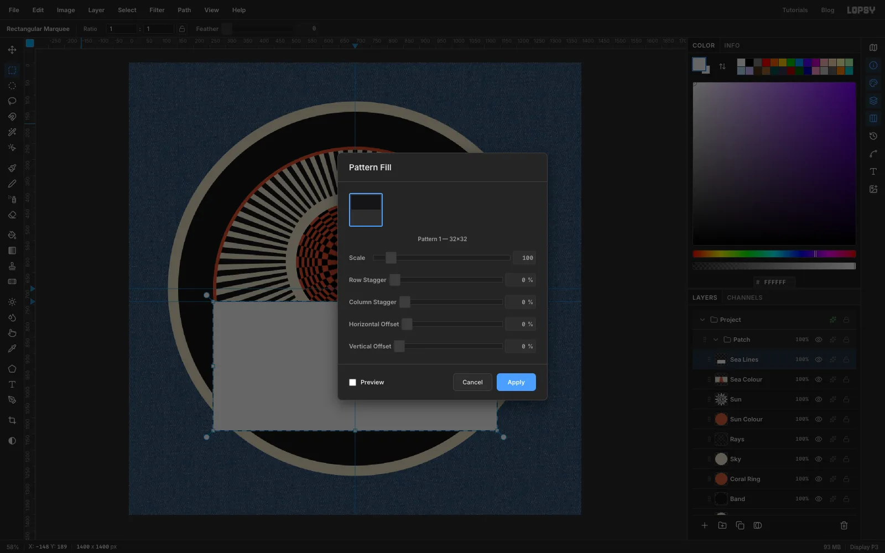885x553 pixels.
Task: Select the Polygon Shape tool
Action: pos(12,369)
